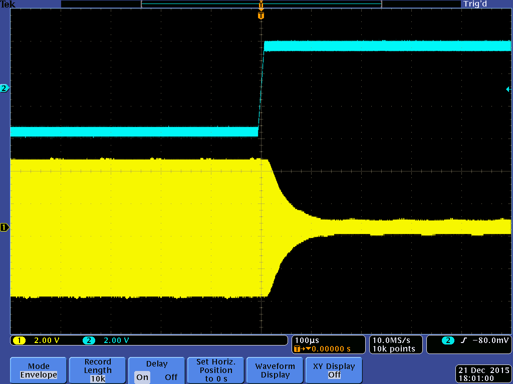Open the Waveform Display menu
Screen dimensions: 513x384
(x=275, y=370)
